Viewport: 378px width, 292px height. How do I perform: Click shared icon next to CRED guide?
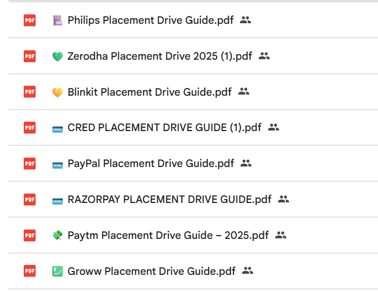click(x=274, y=127)
